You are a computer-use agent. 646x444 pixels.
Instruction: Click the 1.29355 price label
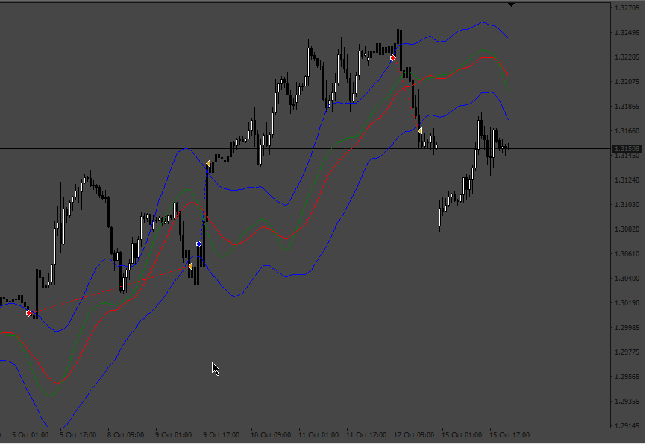(x=627, y=402)
